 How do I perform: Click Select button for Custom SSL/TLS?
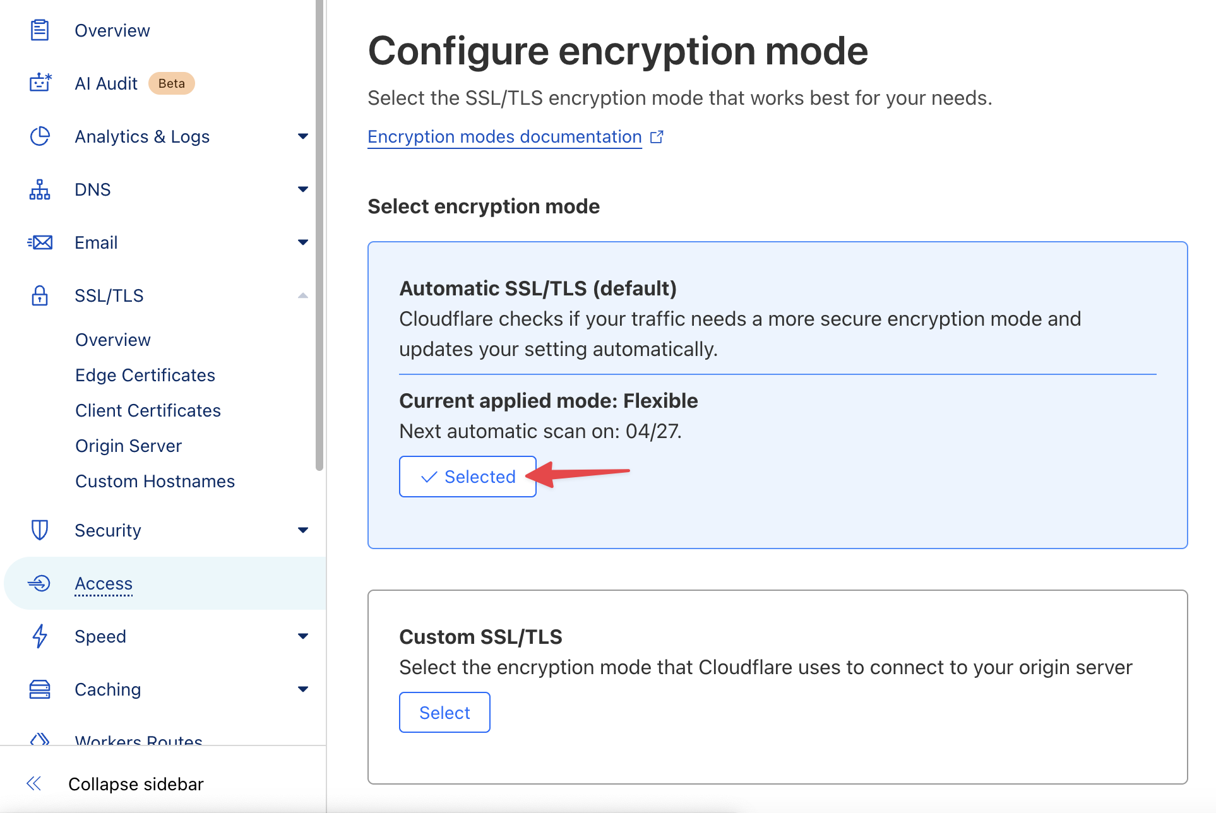[444, 713]
